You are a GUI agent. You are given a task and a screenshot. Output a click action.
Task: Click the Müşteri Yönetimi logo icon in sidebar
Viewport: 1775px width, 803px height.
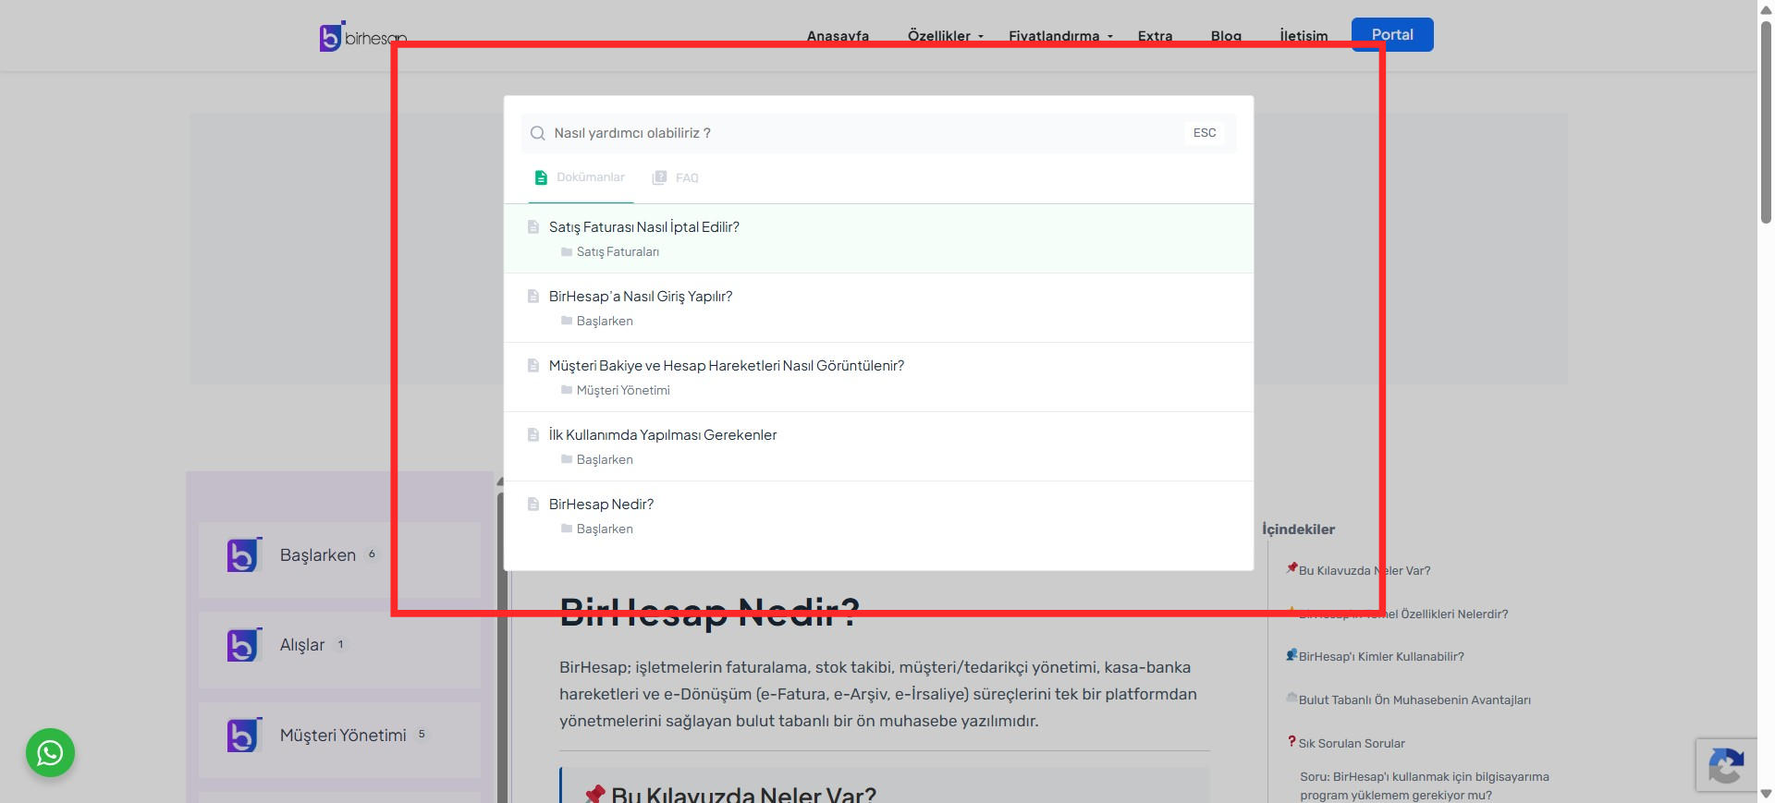(244, 735)
